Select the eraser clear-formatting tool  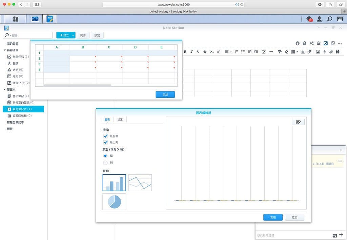click(x=286, y=52)
